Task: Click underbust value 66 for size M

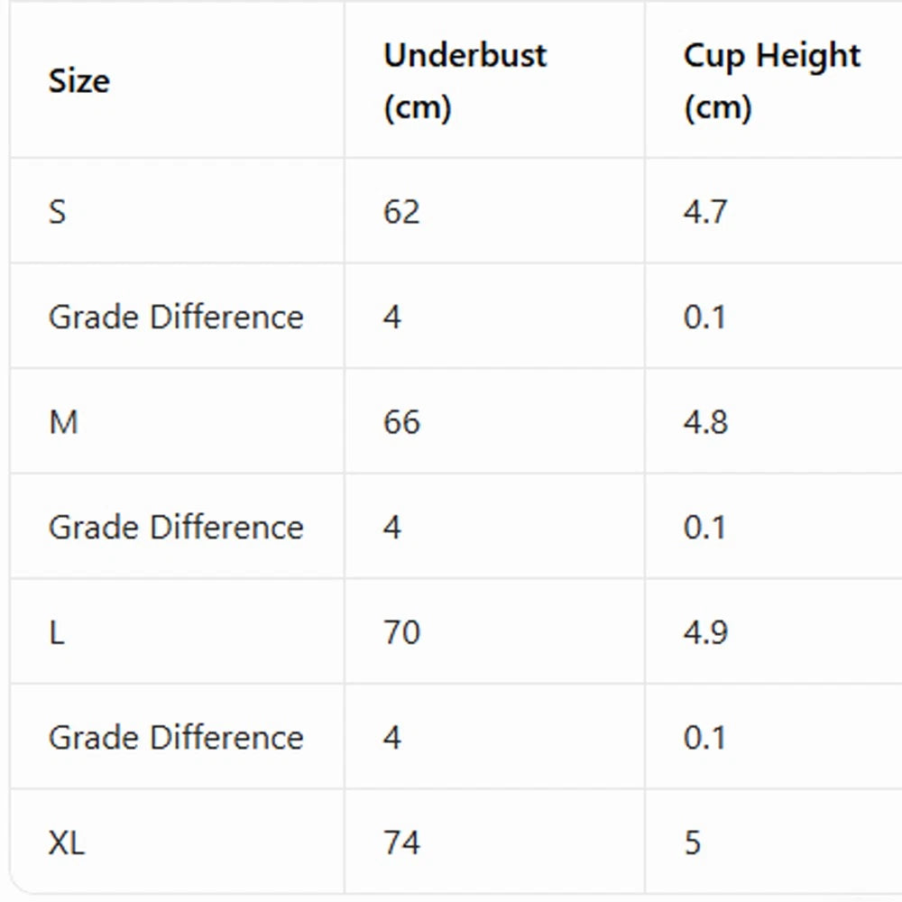Action: click(401, 421)
